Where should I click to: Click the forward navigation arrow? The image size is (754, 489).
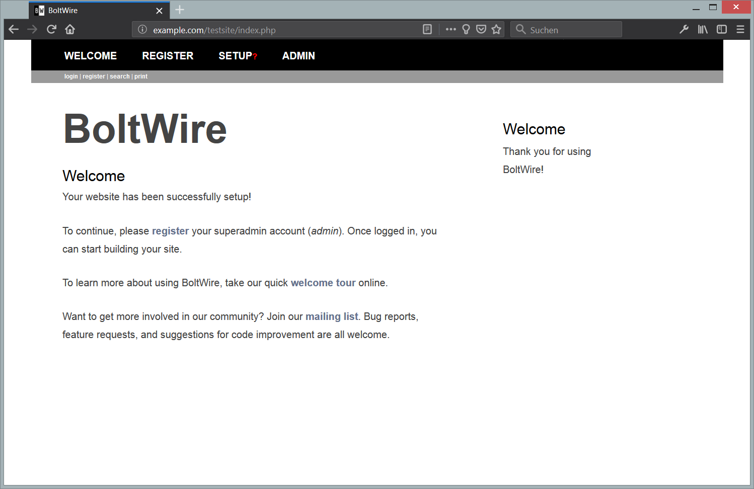(x=32, y=29)
